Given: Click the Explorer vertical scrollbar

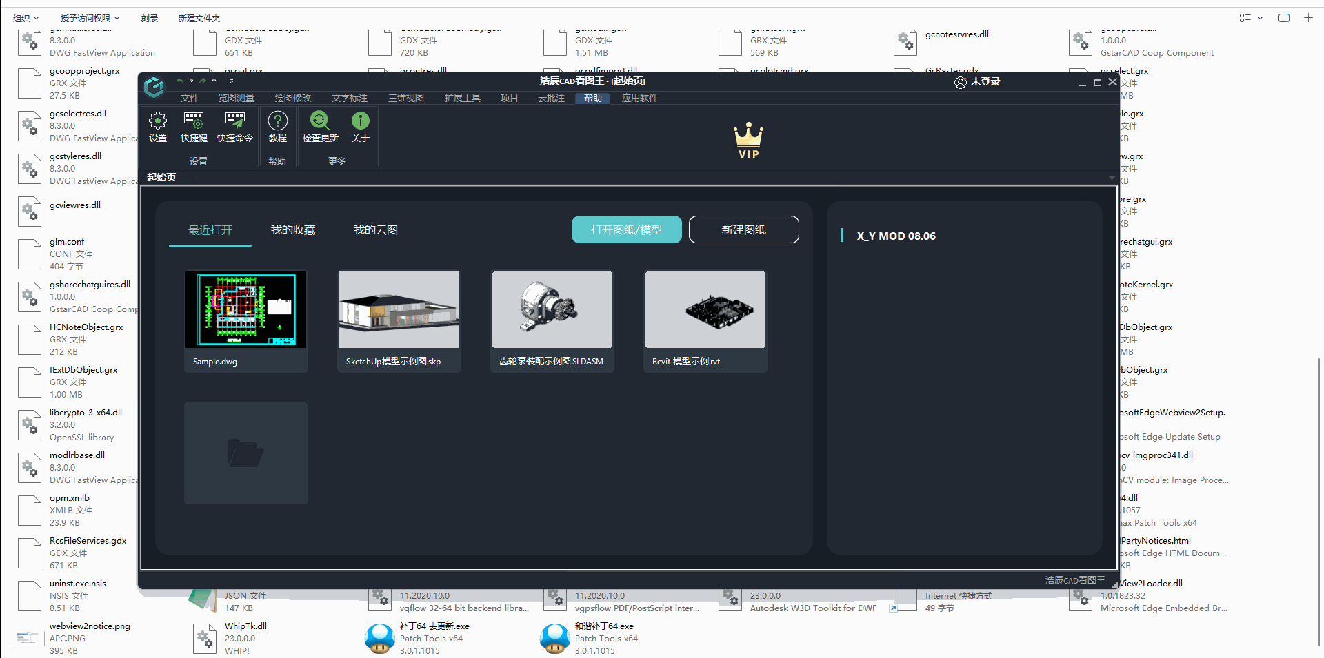Looking at the screenshot, I should (x=1319, y=503).
